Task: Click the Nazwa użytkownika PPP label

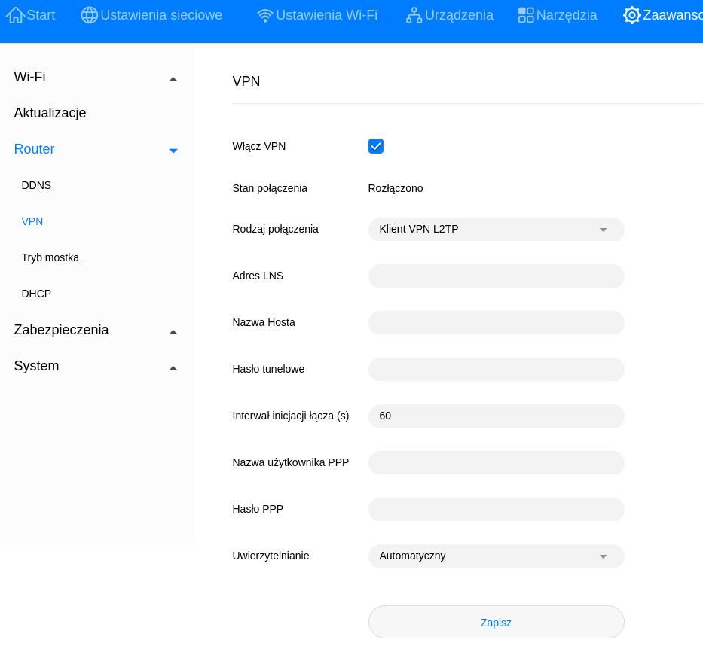Action: coord(291,463)
